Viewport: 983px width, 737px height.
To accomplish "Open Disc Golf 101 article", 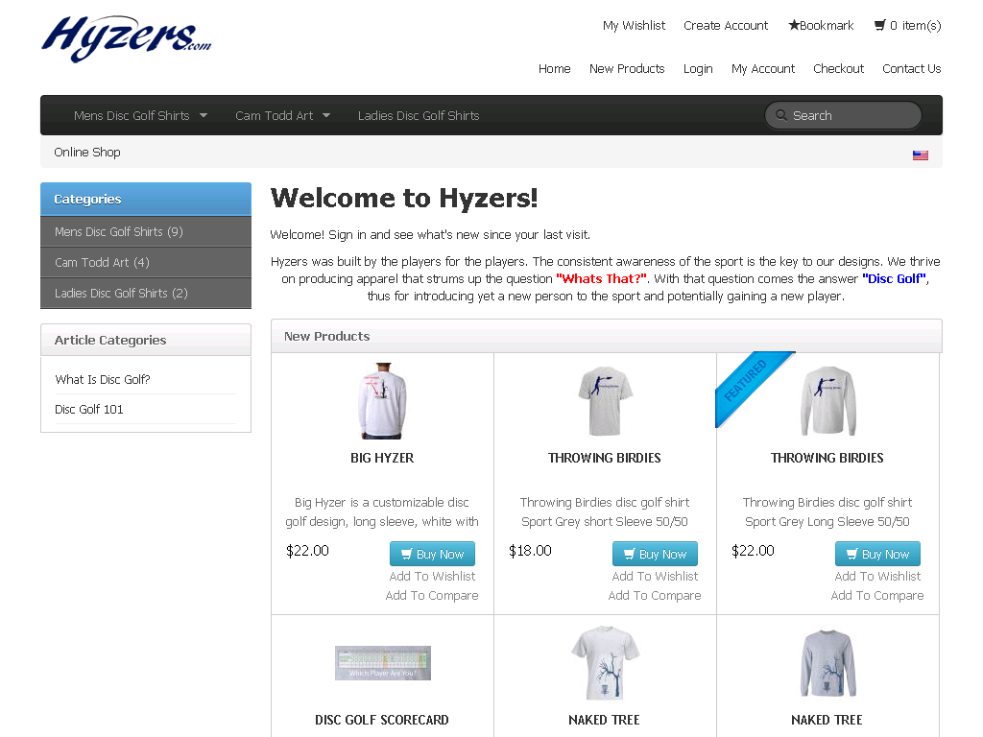I will (89, 409).
